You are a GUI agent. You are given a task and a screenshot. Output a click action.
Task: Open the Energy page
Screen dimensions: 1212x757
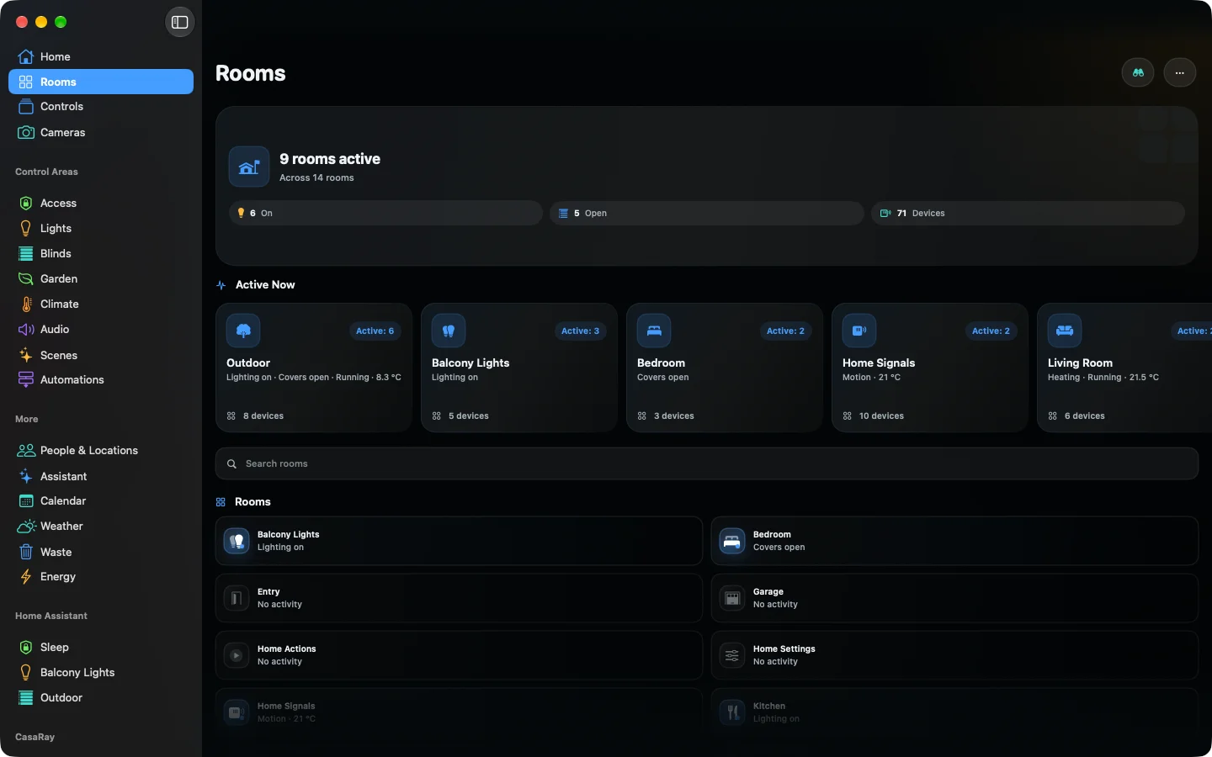pyautogui.click(x=101, y=576)
